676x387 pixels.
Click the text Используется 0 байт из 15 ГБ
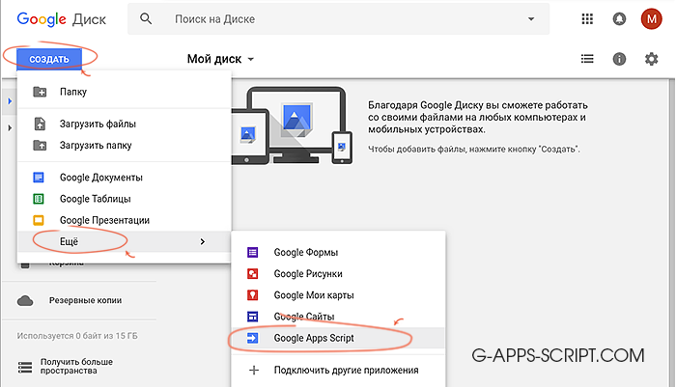tap(77, 335)
